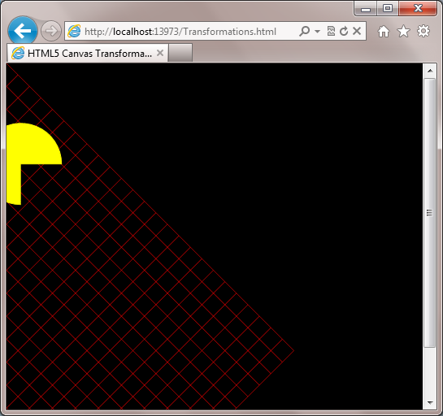The height and width of the screenshot is (416, 443).
Task: Toggle Compatibility View broken-page icon
Action: point(331,31)
